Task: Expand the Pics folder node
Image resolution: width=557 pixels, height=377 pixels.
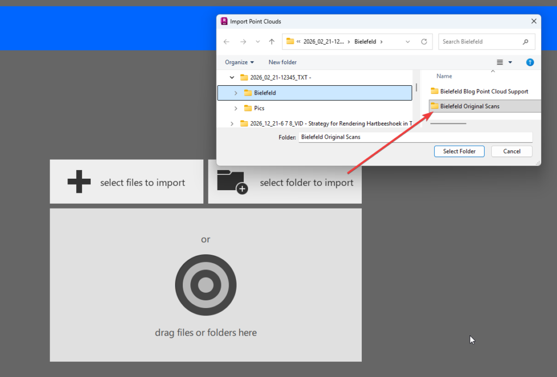Action: 236,108
